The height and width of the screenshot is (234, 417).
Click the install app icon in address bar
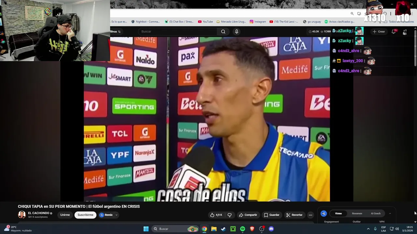tap(359, 14)
